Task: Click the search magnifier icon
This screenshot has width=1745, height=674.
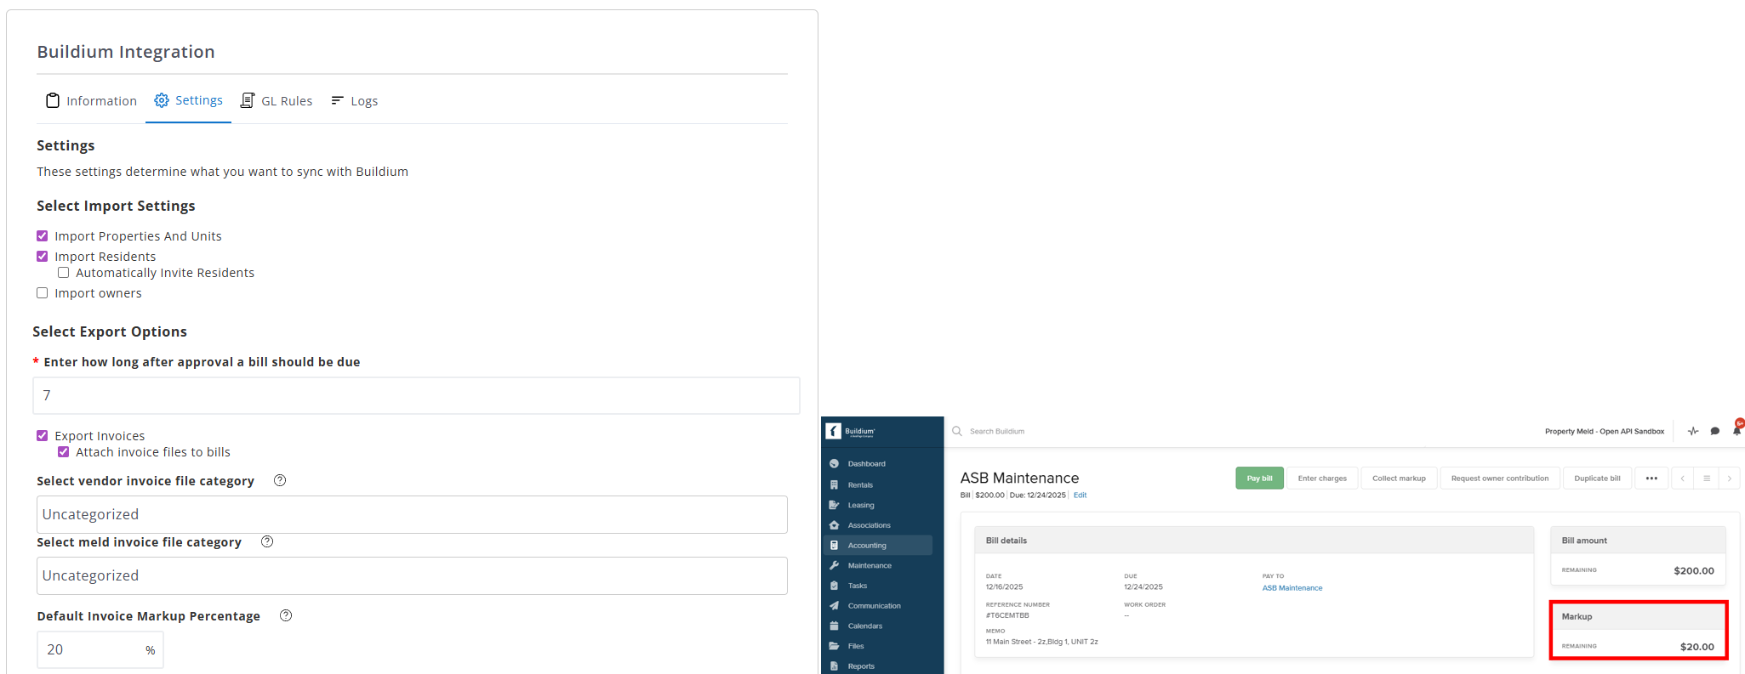Action: (x=957, y=431)
